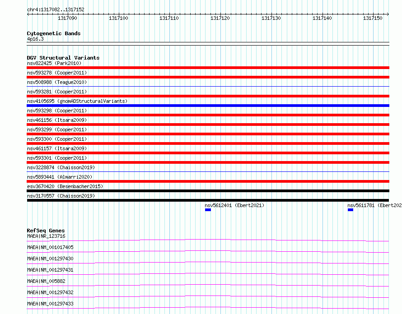
Task: Open nsv3228874 (Chaisson2019) variant
Action: (61, 167)
